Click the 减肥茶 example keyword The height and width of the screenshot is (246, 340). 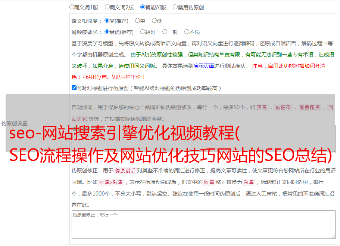pos(283,107)
